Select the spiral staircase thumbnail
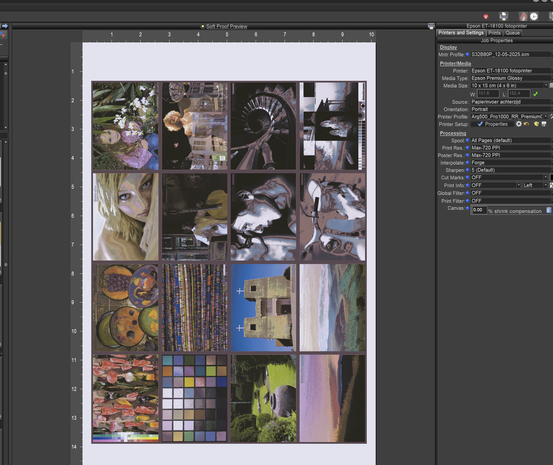 [263, 126]
